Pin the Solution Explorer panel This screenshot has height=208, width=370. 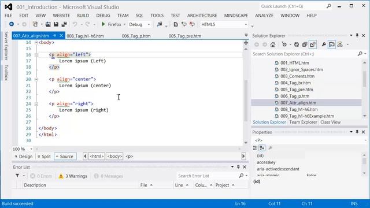pyautogui.click(x=357, y=35)
